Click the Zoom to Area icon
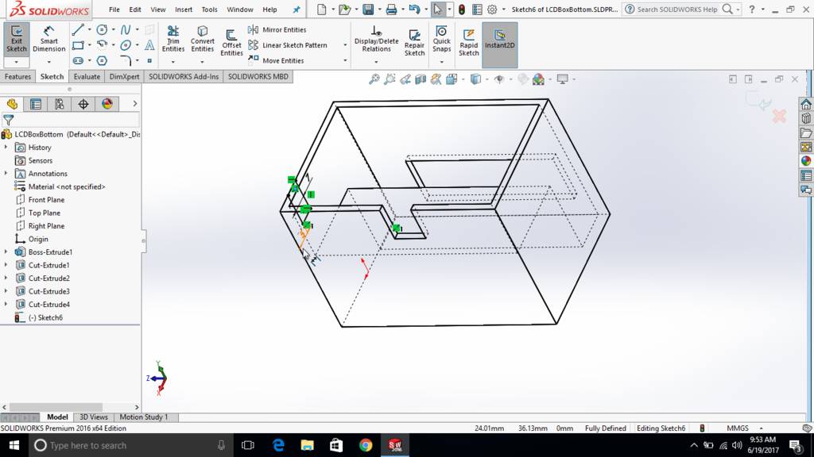 coord(390,79)
